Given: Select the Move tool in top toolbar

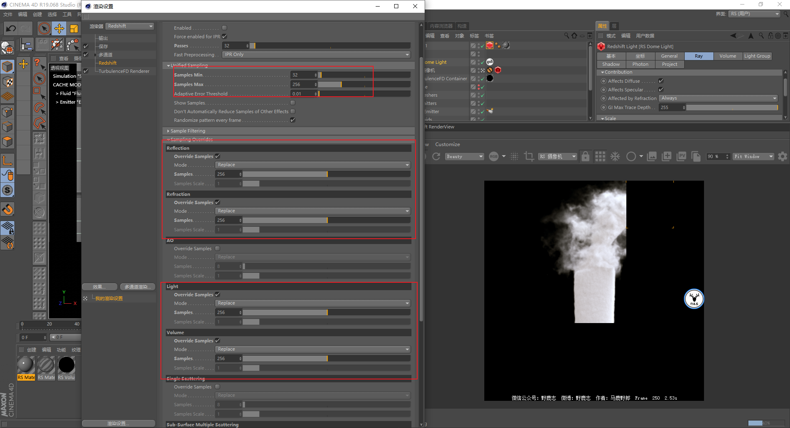Looking at the screenshot, I should point(59,28).
